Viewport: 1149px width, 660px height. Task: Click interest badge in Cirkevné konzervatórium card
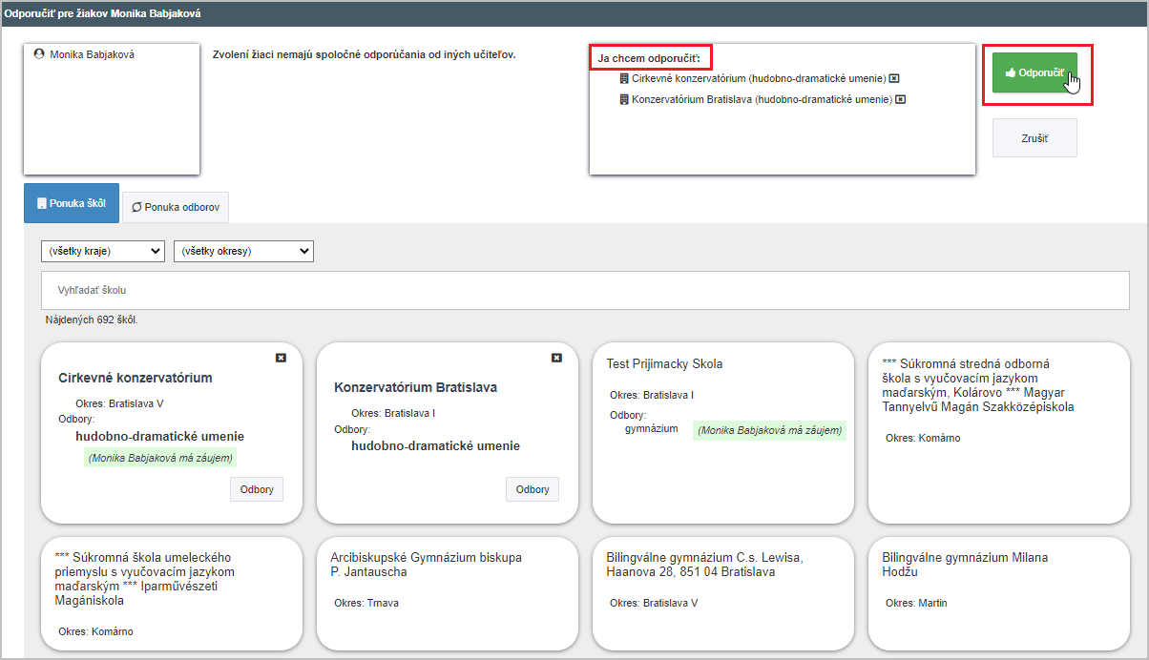point(160,458)
